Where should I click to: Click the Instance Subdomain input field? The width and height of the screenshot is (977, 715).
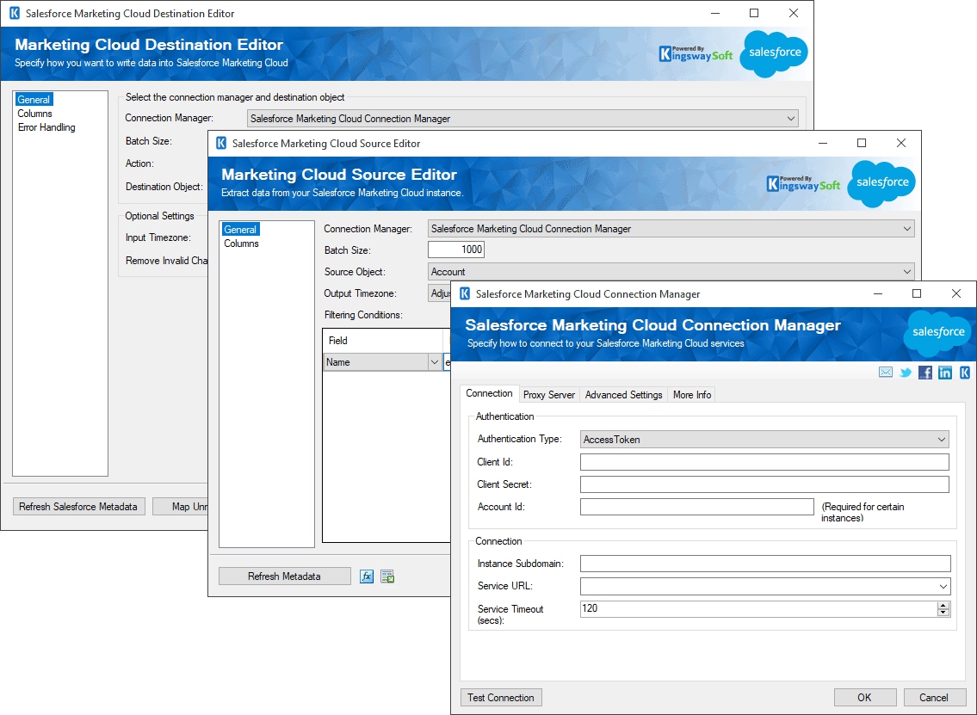tap(765, 564)
